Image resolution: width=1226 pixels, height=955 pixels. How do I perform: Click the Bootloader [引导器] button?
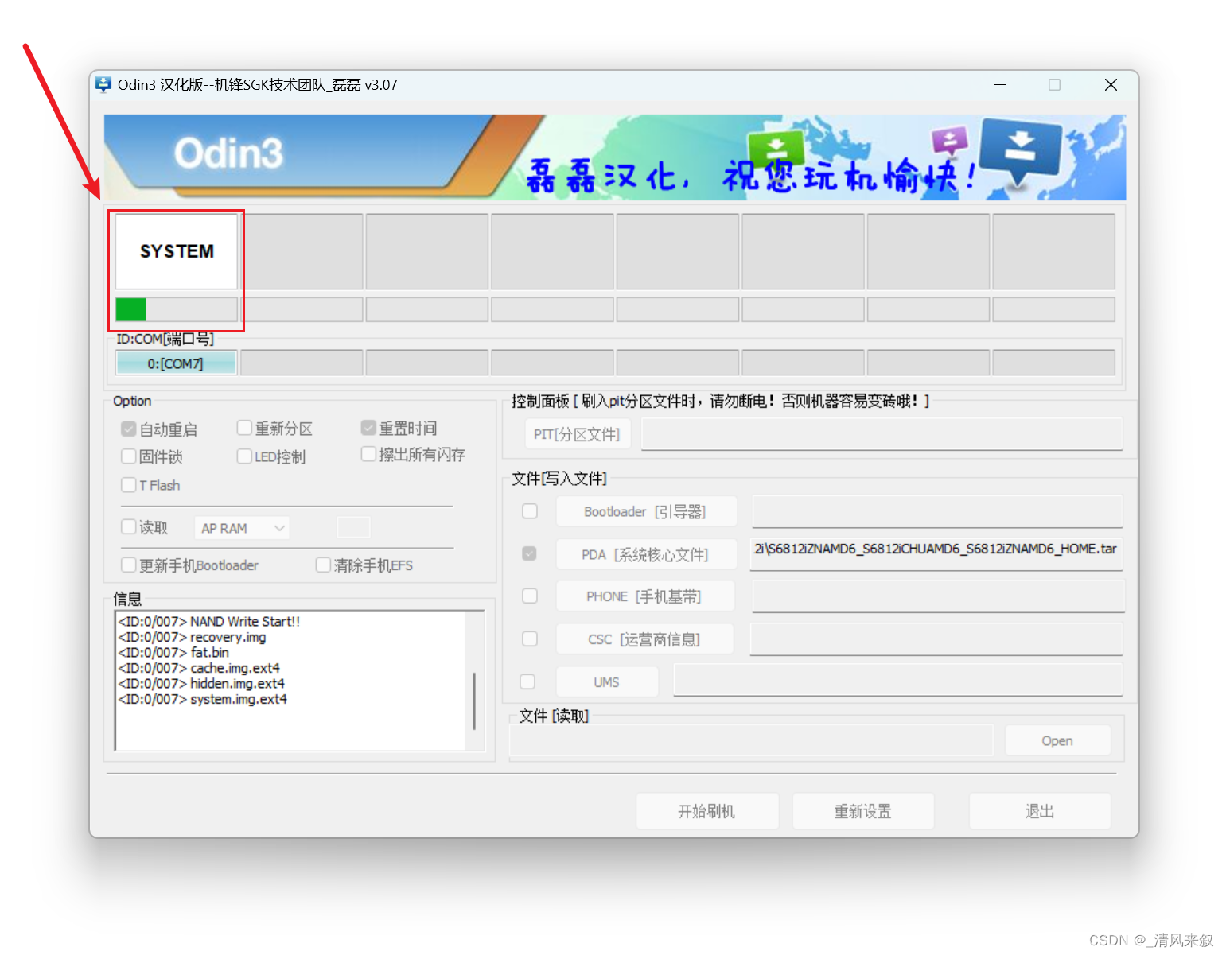646,511
